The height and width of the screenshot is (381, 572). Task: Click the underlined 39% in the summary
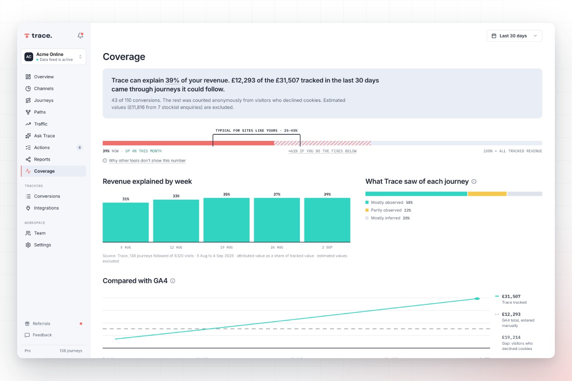(172, 80)
